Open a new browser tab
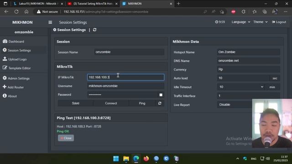This screenshot has height=164, width=292. [x=178, y=4]
